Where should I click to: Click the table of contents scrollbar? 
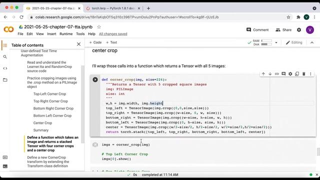[82, 104]
